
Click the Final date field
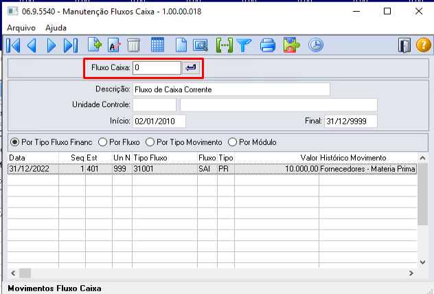351,122
